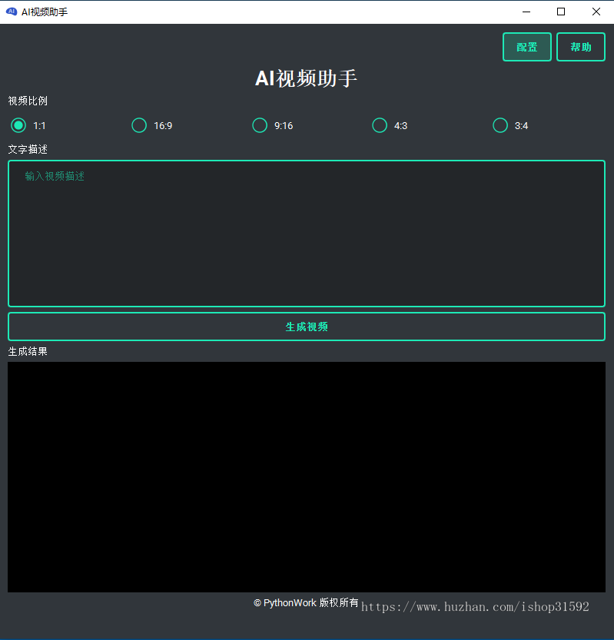Click the AI app icon in title bar
Image resolution: width=614 pixels, height=640 pixels.
pyautogui.click(x=12, y=12)
